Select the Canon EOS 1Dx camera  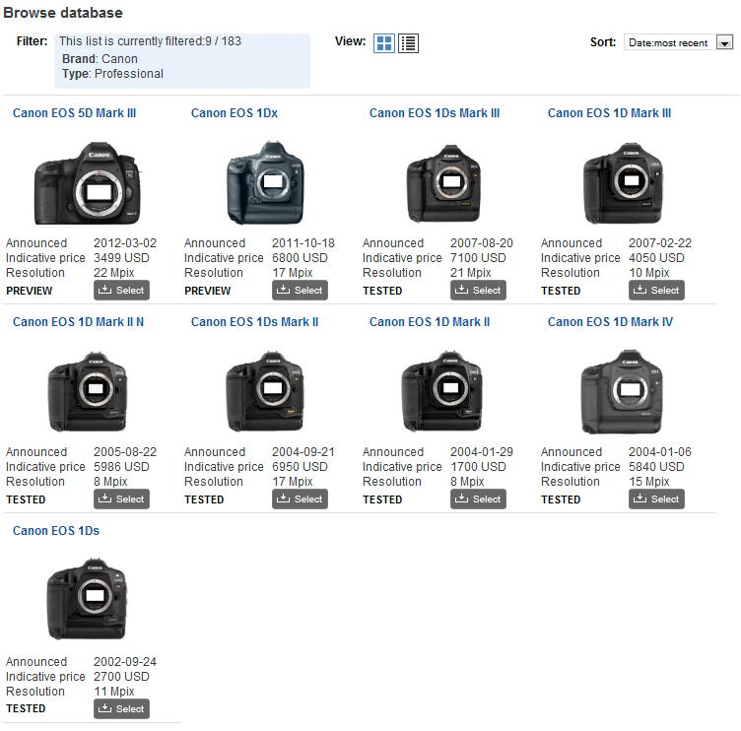tap(300, 290)
